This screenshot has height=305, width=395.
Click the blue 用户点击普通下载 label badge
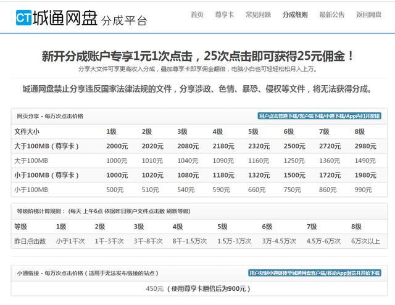click(x=320, y=116)
